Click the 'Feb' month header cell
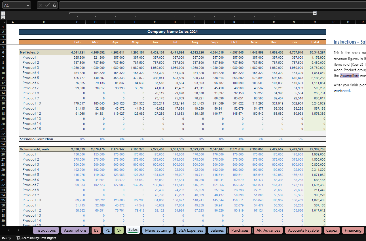This screenshot has width=366, height=241. (x=77, y=42)
